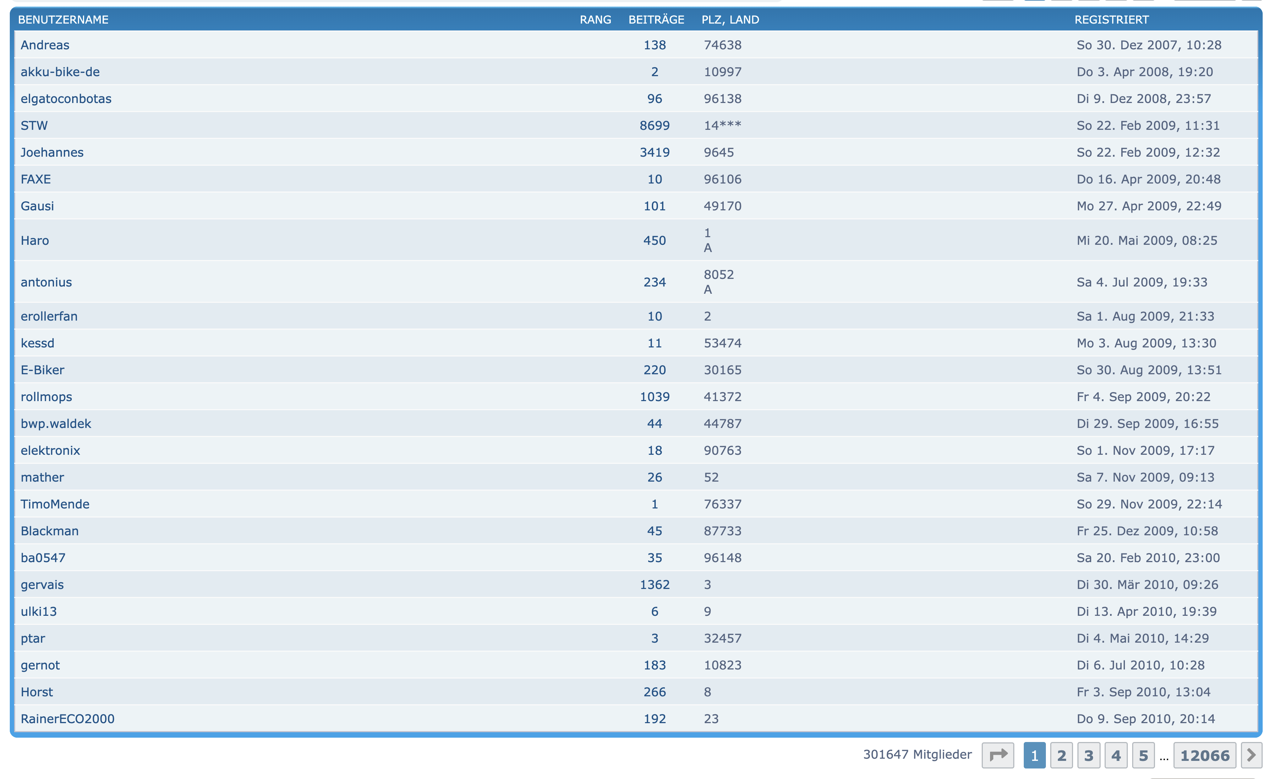This screenshot has width=1271, height=779.
Task: Open elgatoconbotas user profile
Action: tap(66, 99)
